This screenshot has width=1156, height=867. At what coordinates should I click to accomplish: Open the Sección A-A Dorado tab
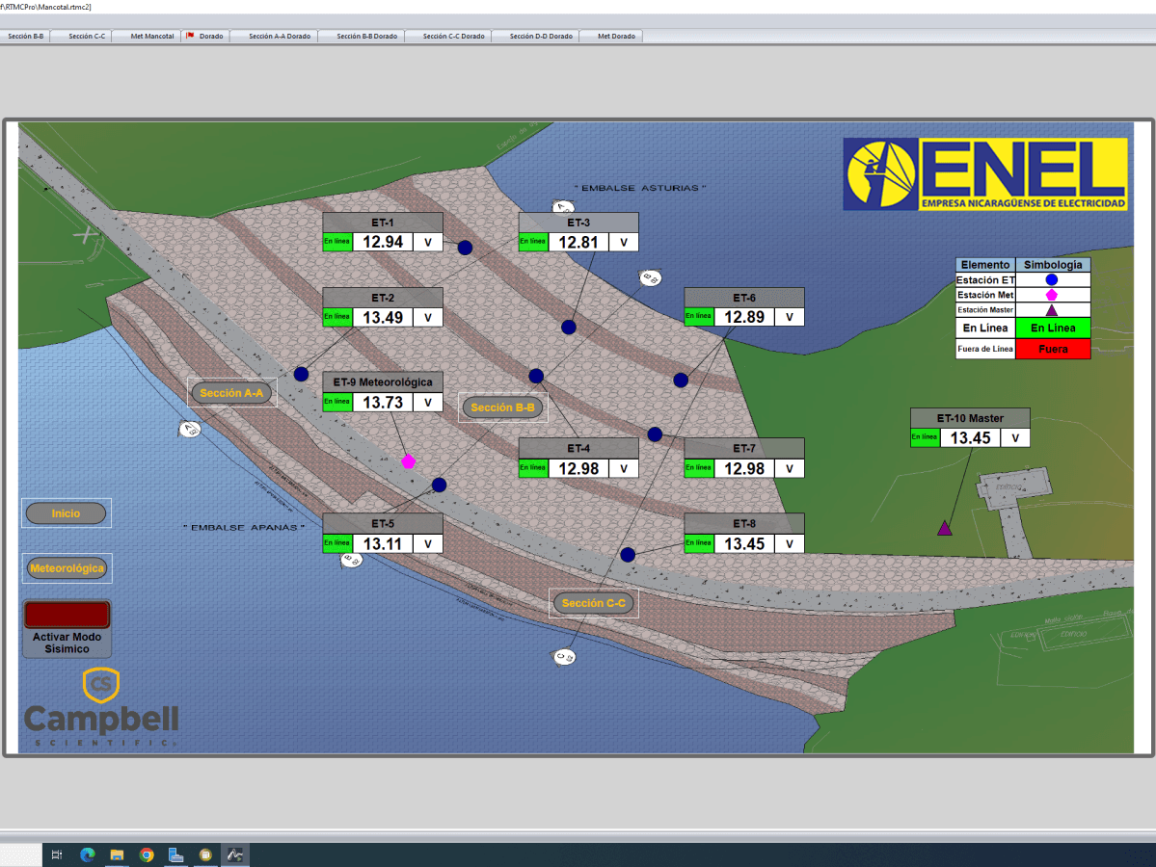(x=280, y=36)
